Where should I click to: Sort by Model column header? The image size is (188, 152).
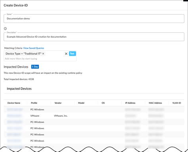(81, 103)
